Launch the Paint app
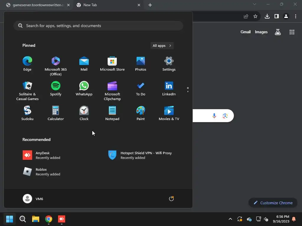Image resolution: width=302 pixels, height=226 pixels. coord(141,113)
